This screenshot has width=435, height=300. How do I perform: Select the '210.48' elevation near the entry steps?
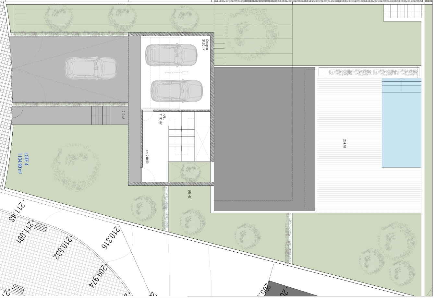tap(123, 115)
